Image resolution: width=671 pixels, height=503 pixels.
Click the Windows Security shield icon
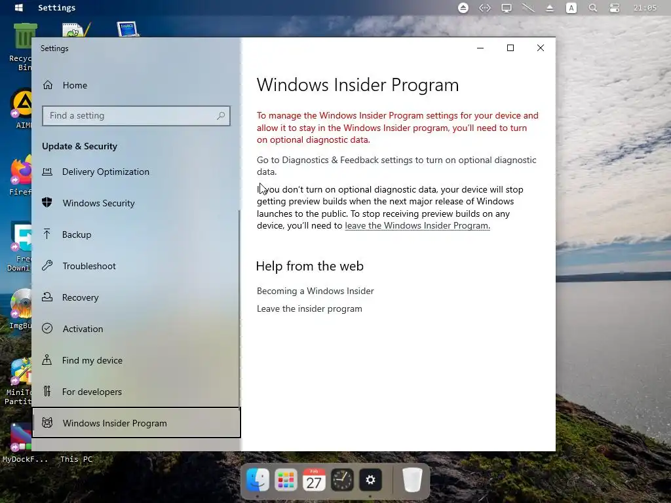(47, 203)
